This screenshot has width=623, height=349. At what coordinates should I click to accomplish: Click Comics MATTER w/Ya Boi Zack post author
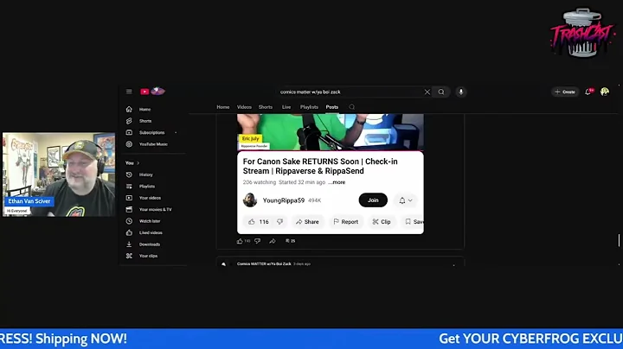point(264,263)
